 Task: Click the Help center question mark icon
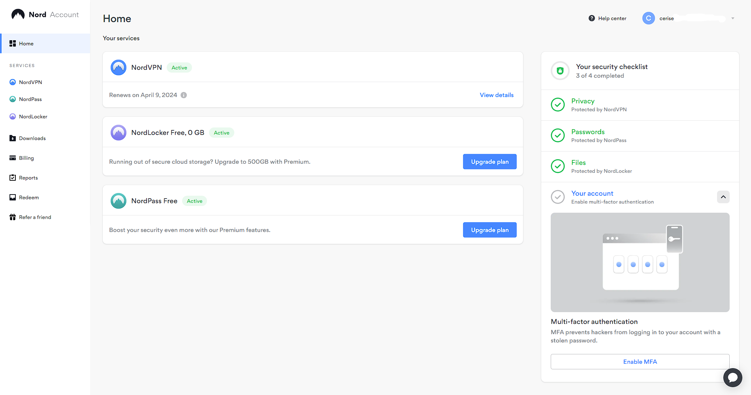[x=592, y=18]
